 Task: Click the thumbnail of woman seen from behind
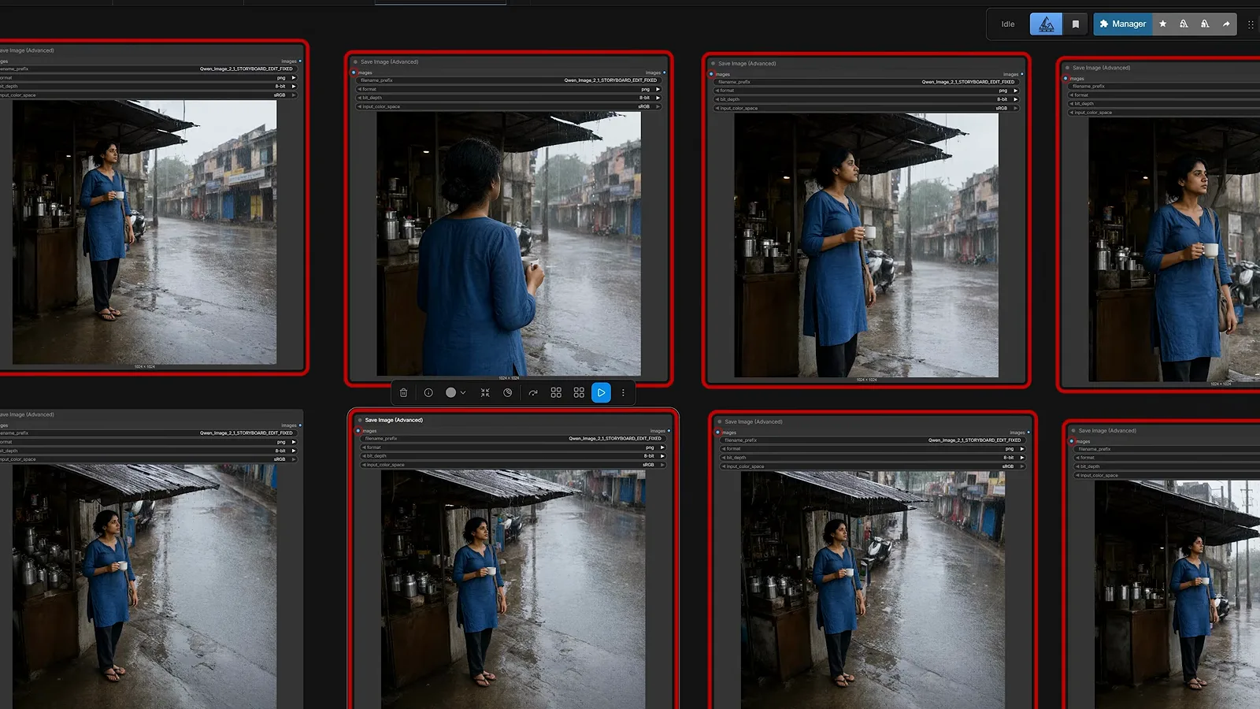tap(509, 243)
